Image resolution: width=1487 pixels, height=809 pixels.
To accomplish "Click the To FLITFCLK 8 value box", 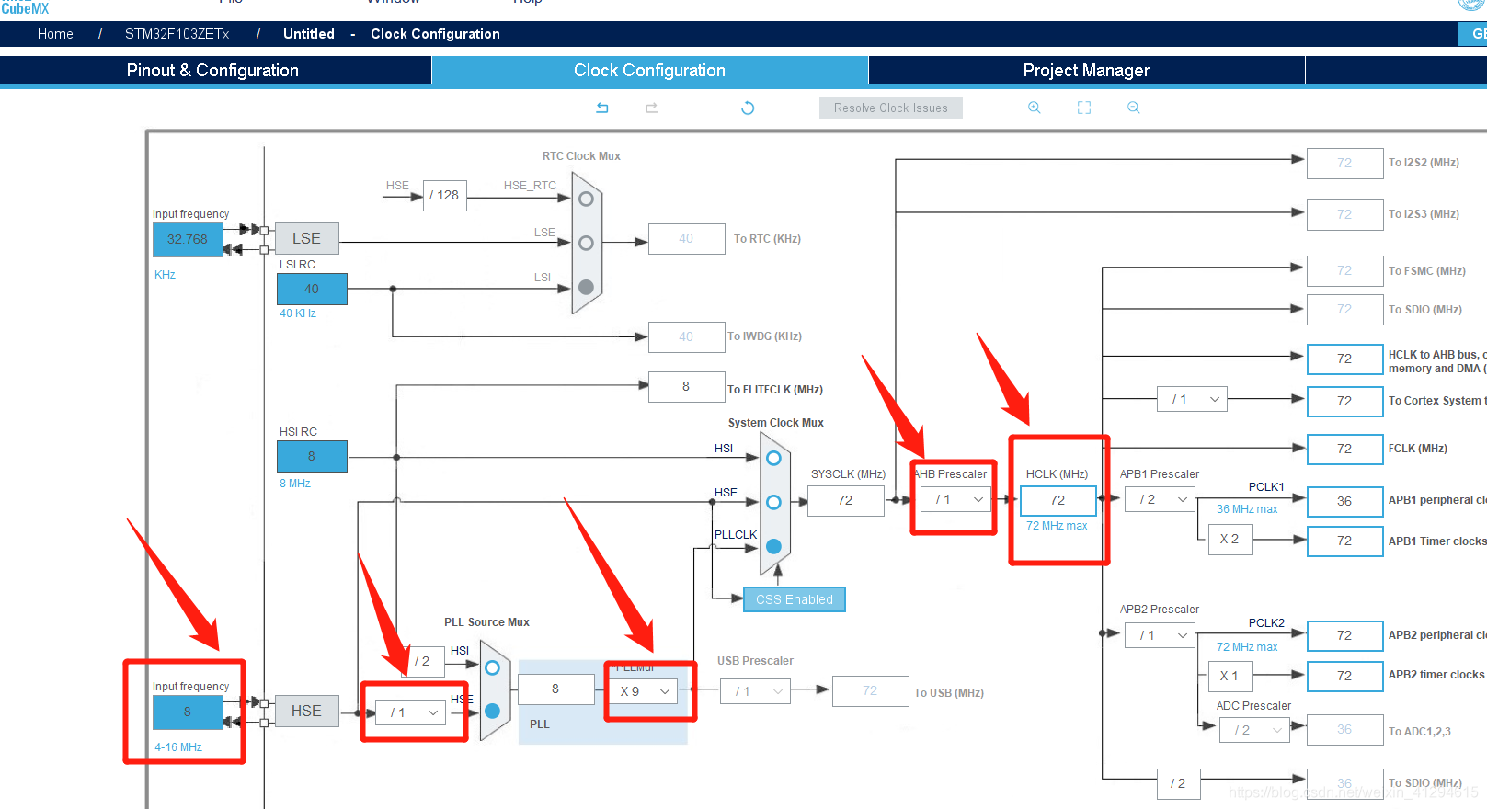I will point(686,386).
